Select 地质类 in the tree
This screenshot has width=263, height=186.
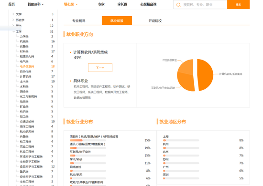(x=24, y=102)
